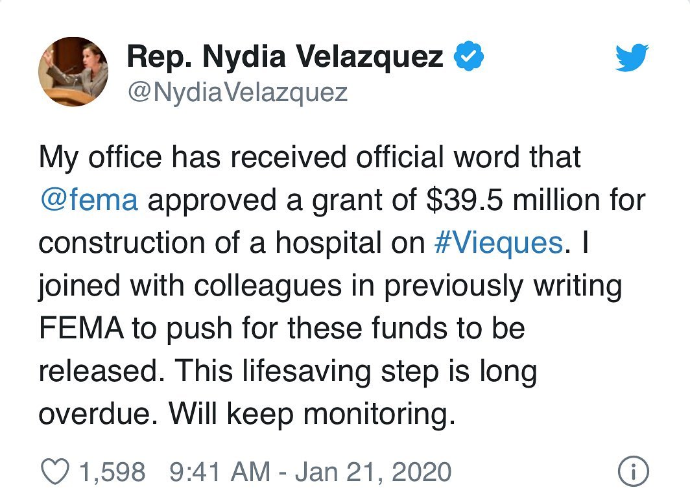
Task: Open the @fema mention link
Action: 89,200
